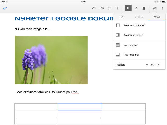Open the three-dot overflow menu

(x=162, y=8)
